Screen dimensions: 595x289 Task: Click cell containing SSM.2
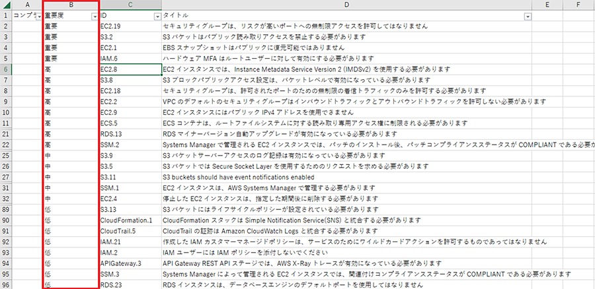(130, 144)
